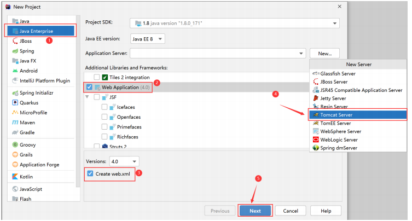412x221 pixels.
Task: Click the Groovy icon
Action: [x=15, y=145]
